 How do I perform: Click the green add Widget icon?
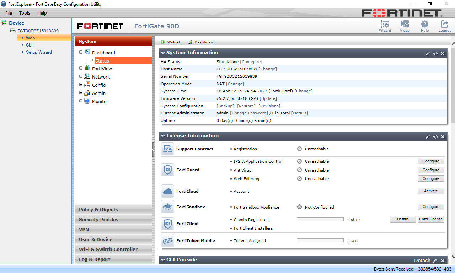tap(163, 42)
